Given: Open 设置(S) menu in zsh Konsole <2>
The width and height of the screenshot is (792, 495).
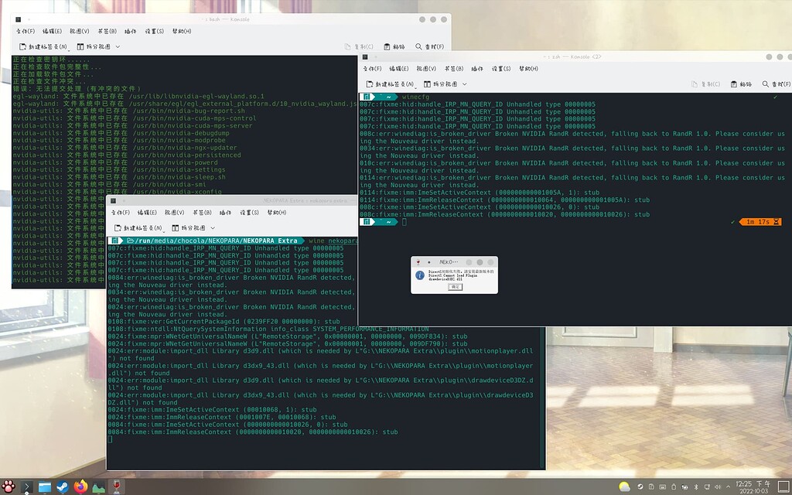Looking at the screenshot, I should [x=501, y=69].
